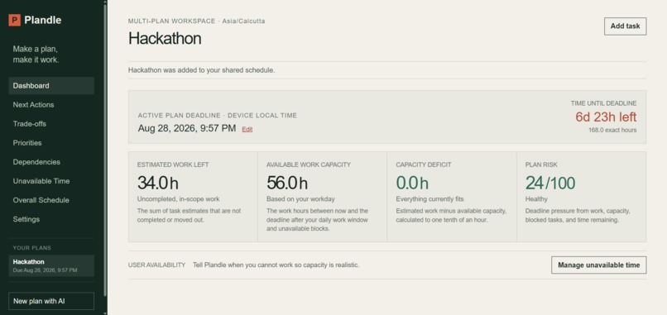Viewport: 667px width, 315px height.
Task: Click the orange Plandle logo icon
Action: click(x=14, y=20)
